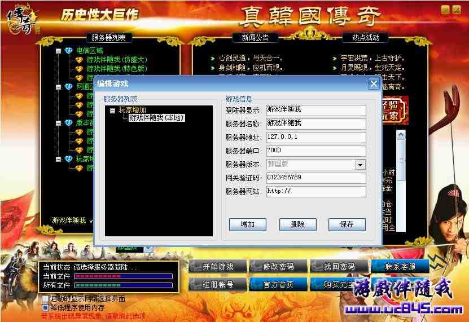Click the gold icon beside 游戏伴随我 (仿盛大)

79,60
